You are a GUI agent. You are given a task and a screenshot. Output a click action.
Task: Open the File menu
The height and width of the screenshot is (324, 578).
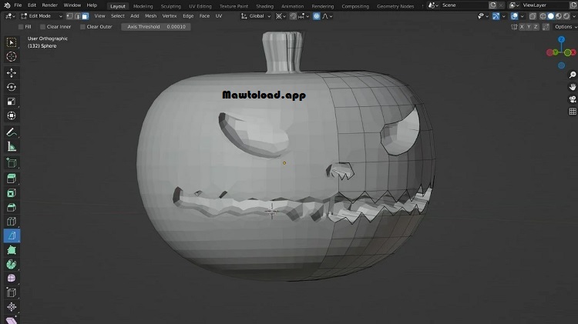click(x=18, y=5)
